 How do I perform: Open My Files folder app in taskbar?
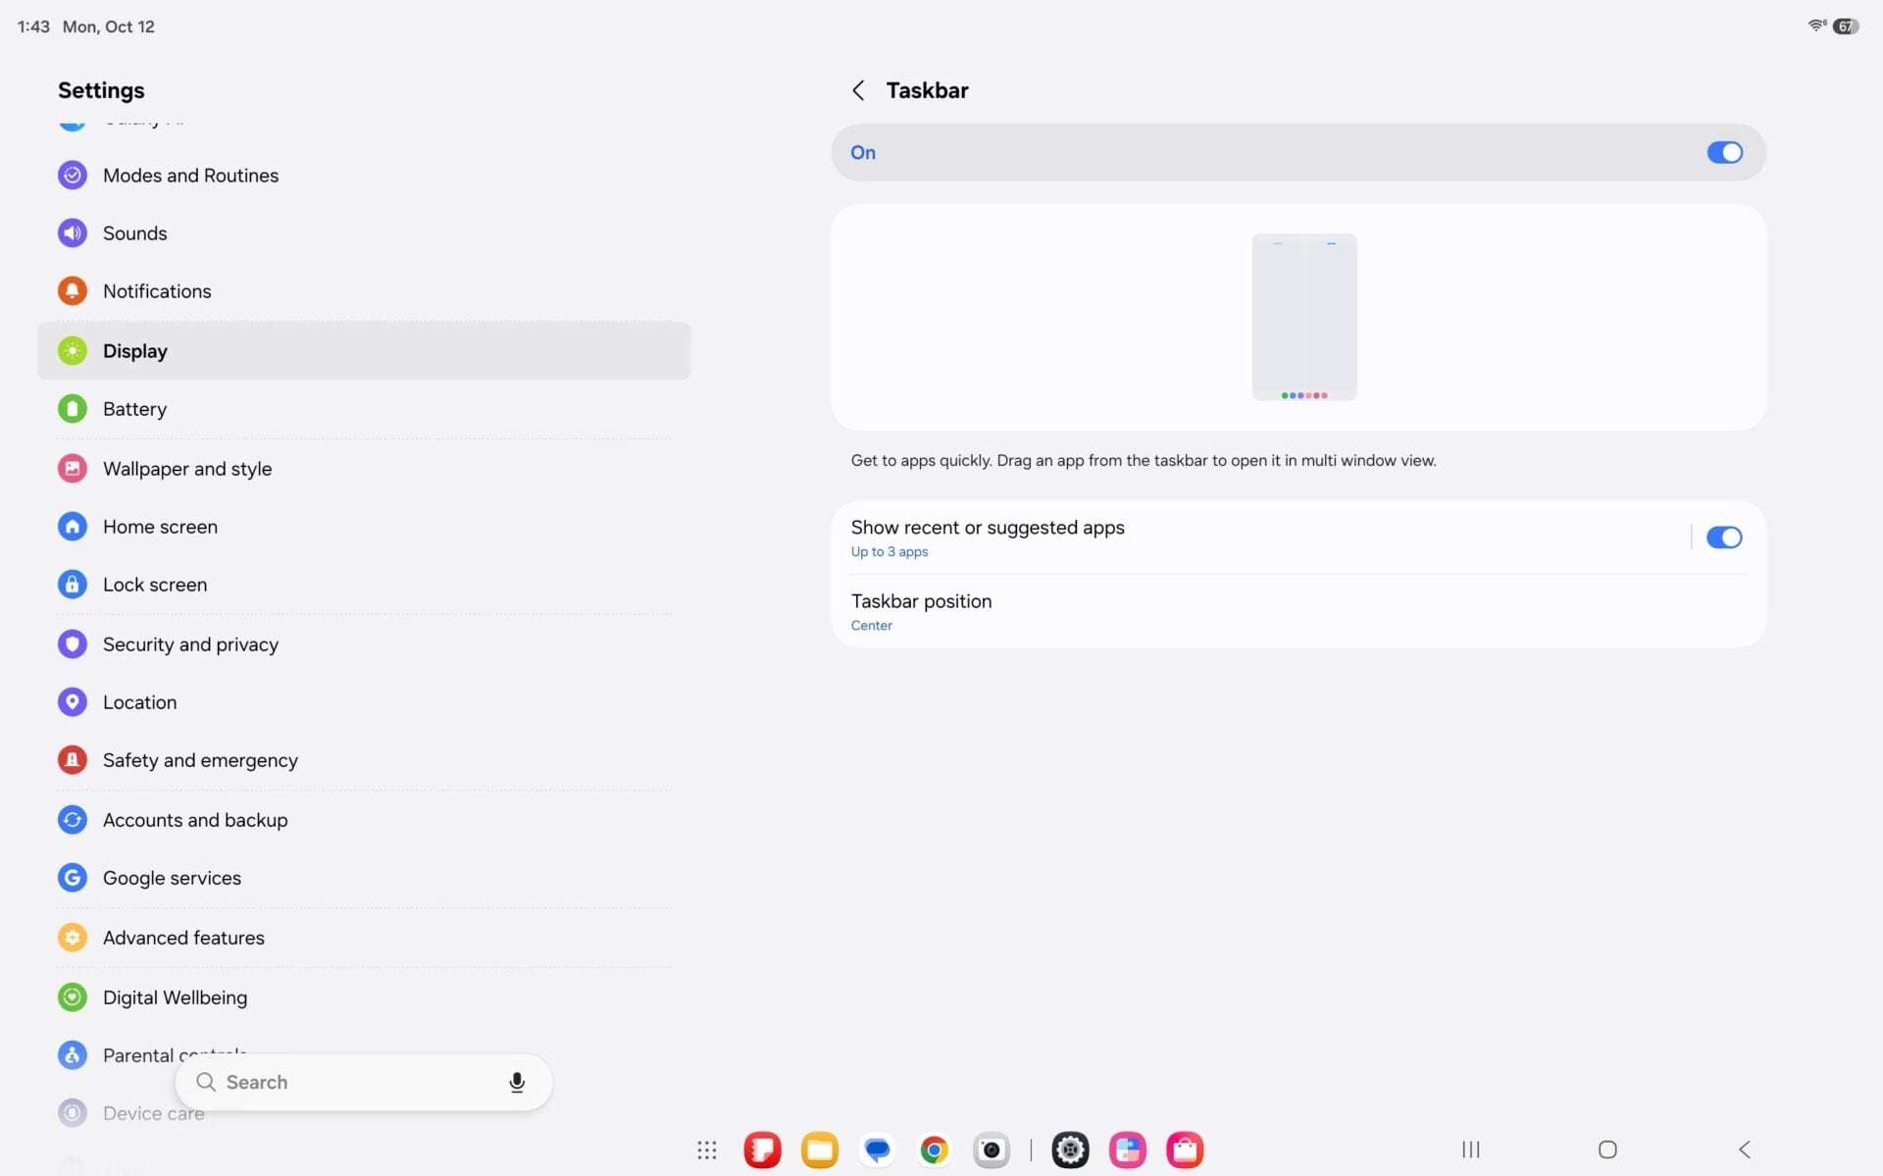coord(820,1150)
